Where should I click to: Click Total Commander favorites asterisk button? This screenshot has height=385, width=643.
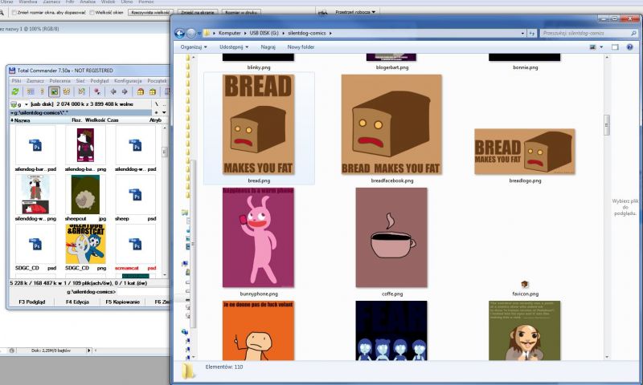156,112
